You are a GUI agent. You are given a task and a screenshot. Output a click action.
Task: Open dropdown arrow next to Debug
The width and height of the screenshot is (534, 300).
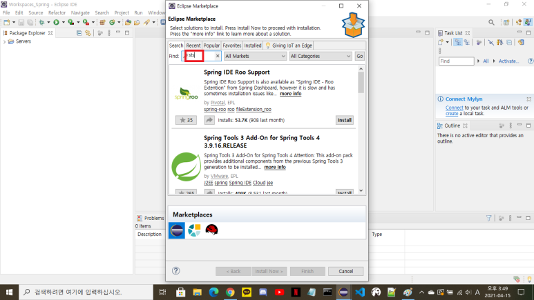[48, 23]
